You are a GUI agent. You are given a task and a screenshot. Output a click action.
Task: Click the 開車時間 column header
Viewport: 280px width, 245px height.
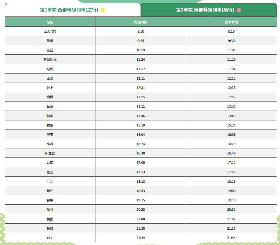click(x=231, y=22)
